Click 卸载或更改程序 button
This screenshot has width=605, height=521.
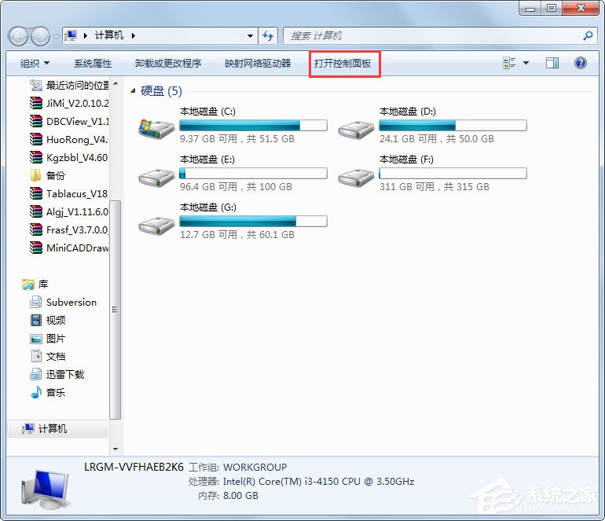168,63
